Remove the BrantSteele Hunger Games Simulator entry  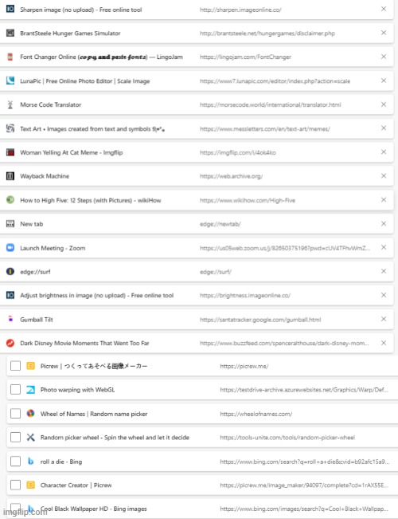click(x=384, y=33)
